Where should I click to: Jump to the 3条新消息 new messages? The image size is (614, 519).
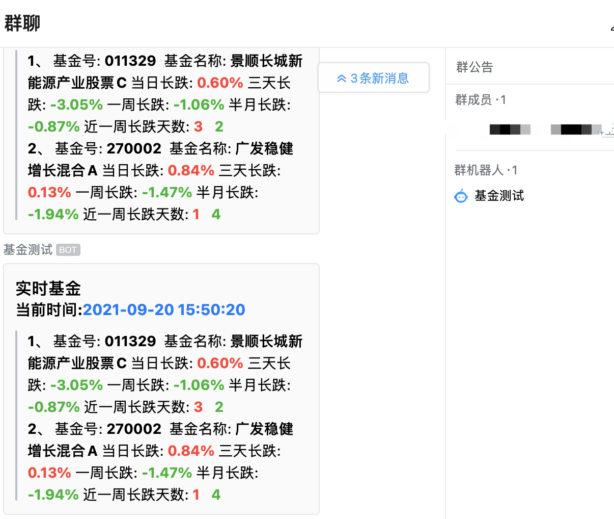click(373, 78)
